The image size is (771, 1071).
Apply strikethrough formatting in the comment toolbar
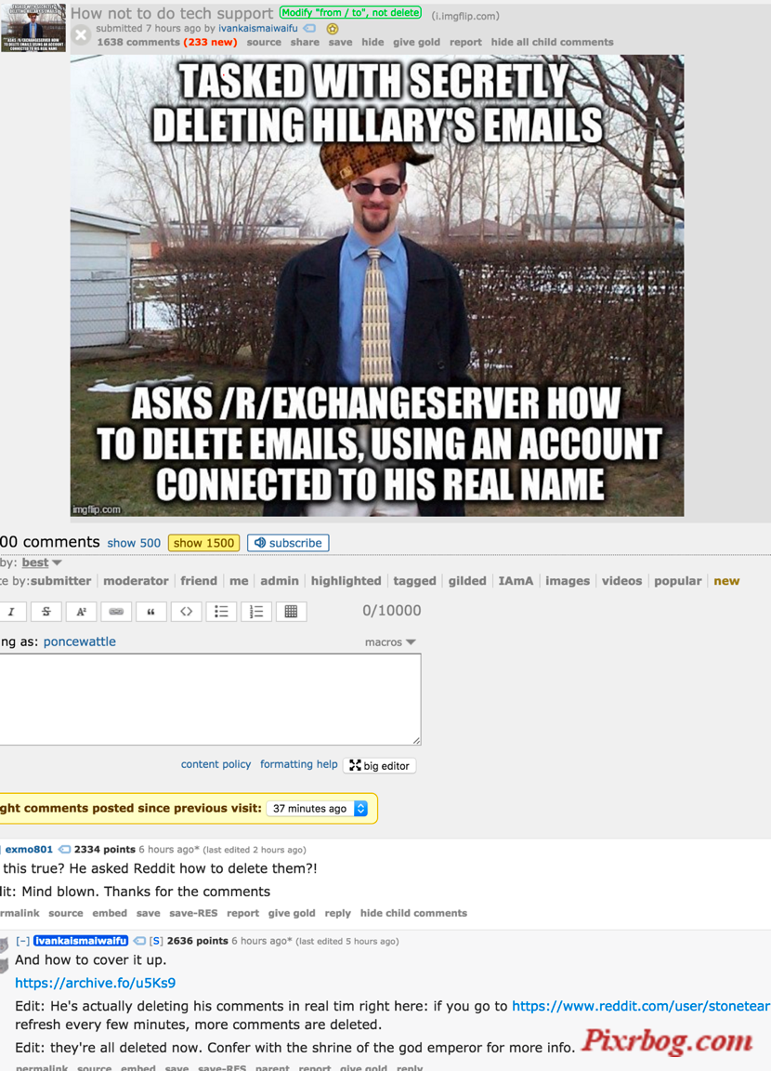click(46, 612)
